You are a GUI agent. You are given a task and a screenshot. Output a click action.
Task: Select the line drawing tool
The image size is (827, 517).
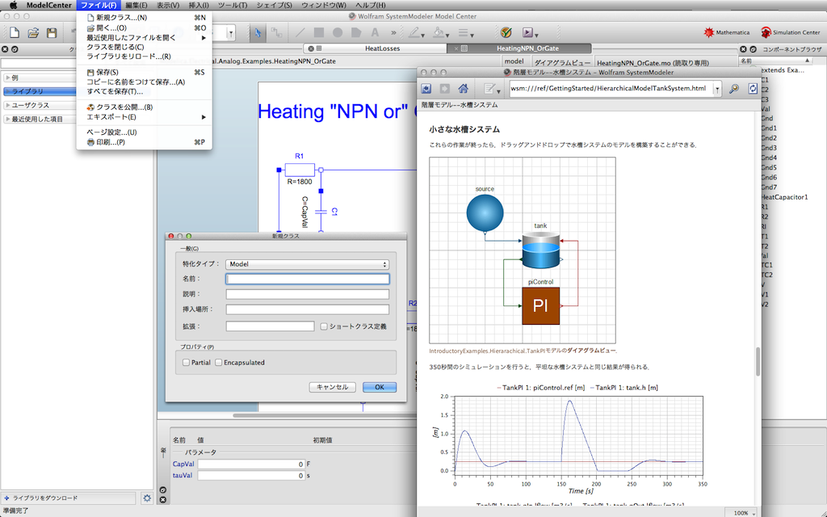coord(300,32)
